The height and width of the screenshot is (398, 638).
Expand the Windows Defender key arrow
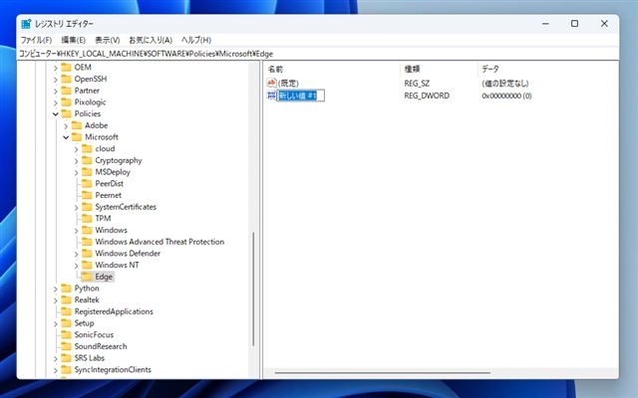click(76, 254)
